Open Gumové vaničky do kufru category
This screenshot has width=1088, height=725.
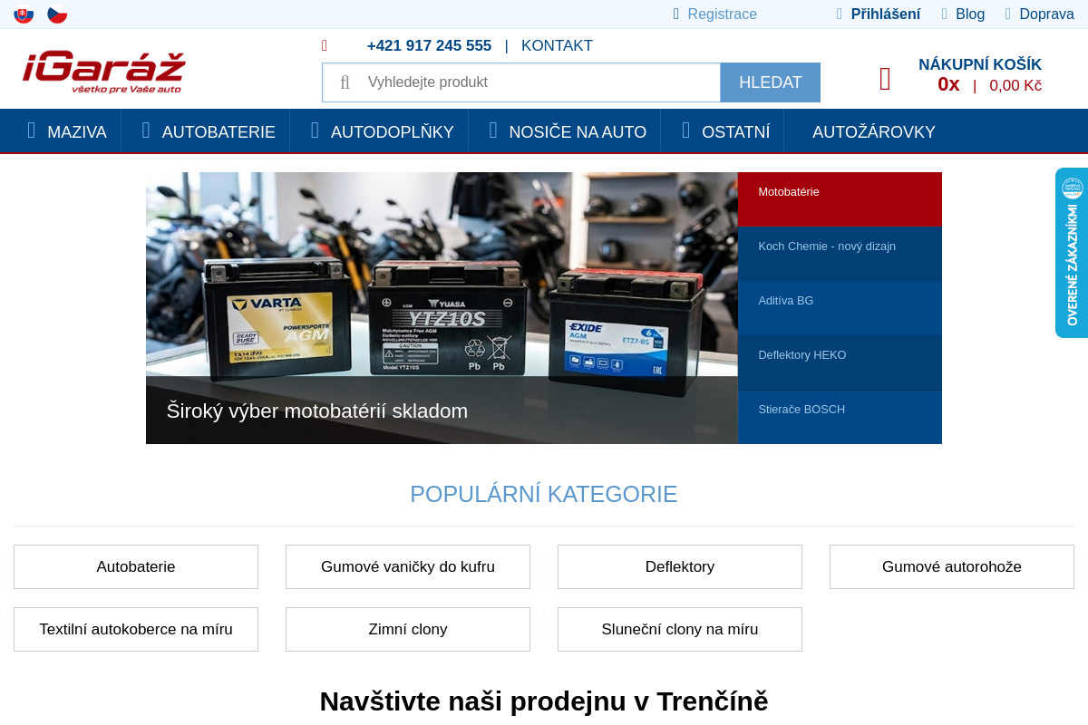(408, 566)
